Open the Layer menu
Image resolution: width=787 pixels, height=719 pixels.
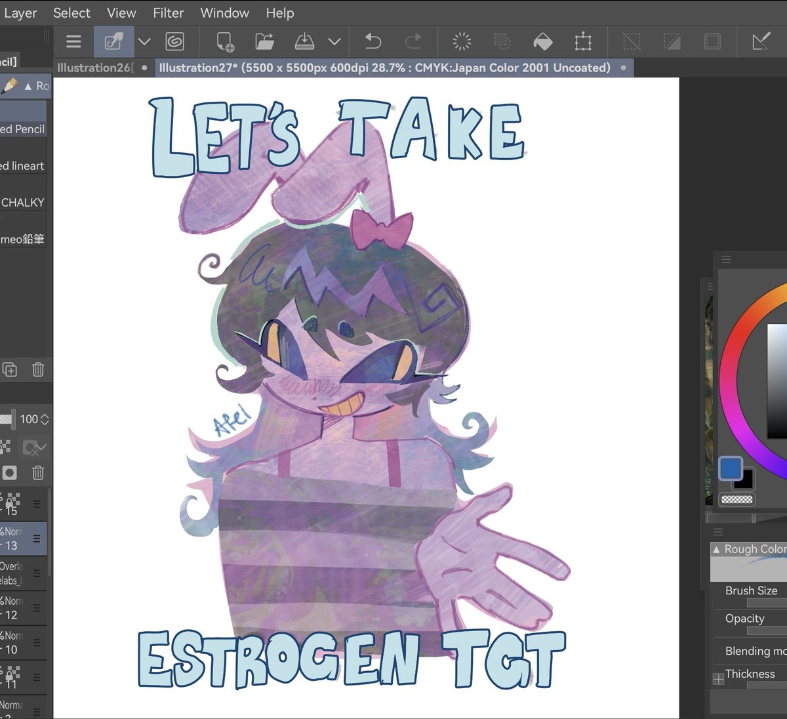(20, 13)
